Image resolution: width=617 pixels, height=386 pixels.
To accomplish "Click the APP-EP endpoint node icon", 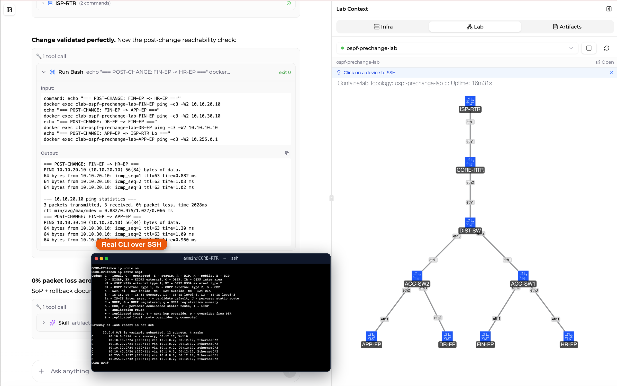I will [x=371, y=336].
